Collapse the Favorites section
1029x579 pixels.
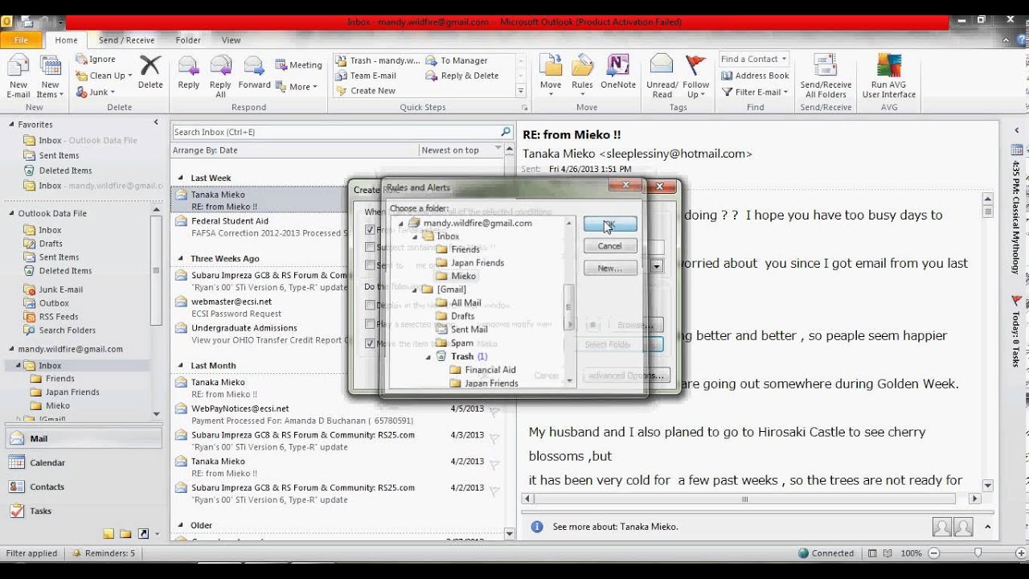[x=11, y=125]
